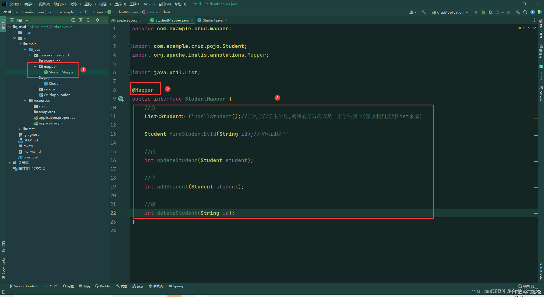
Task: Open Bookmarks tool window
Action: coord(3,268)
